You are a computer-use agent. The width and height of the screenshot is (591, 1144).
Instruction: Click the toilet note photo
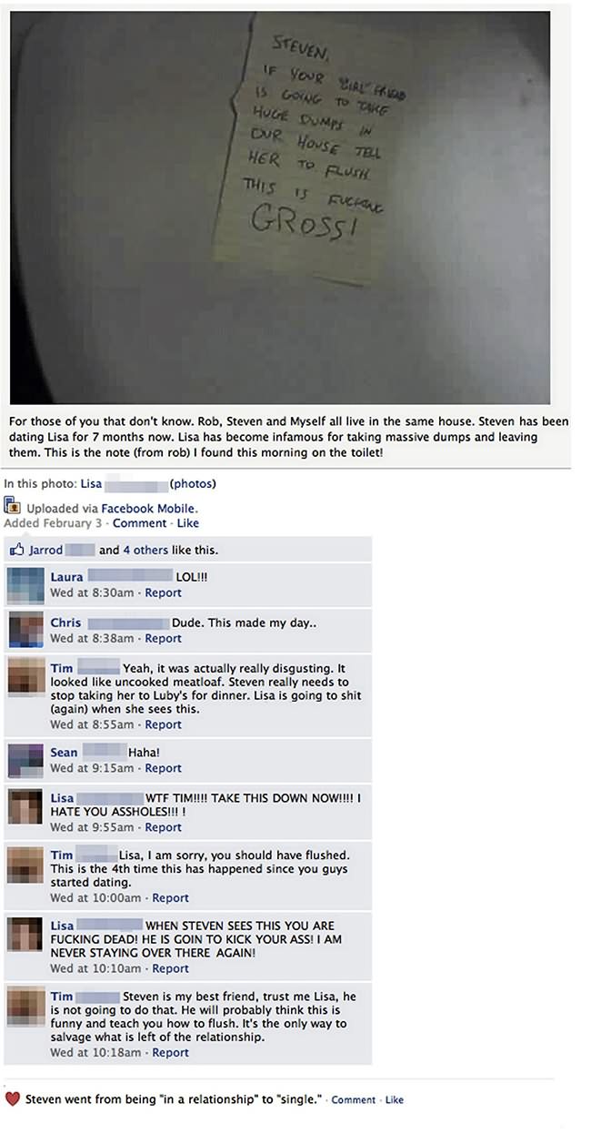point(280,208)
